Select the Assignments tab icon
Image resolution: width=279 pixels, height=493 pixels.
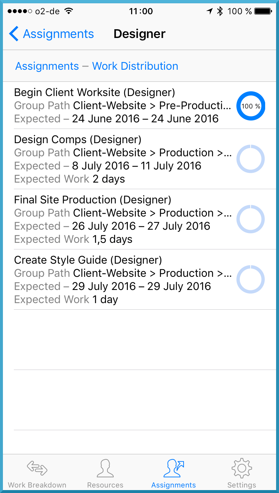[x=174, y=469]
